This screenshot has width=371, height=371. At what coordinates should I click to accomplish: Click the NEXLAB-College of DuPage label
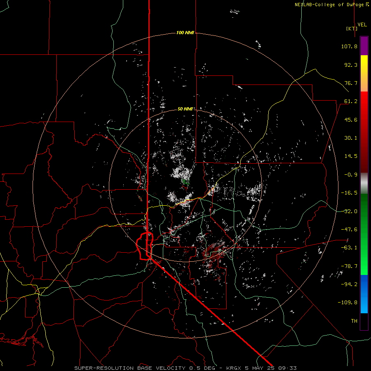click(x=332, y=5)
